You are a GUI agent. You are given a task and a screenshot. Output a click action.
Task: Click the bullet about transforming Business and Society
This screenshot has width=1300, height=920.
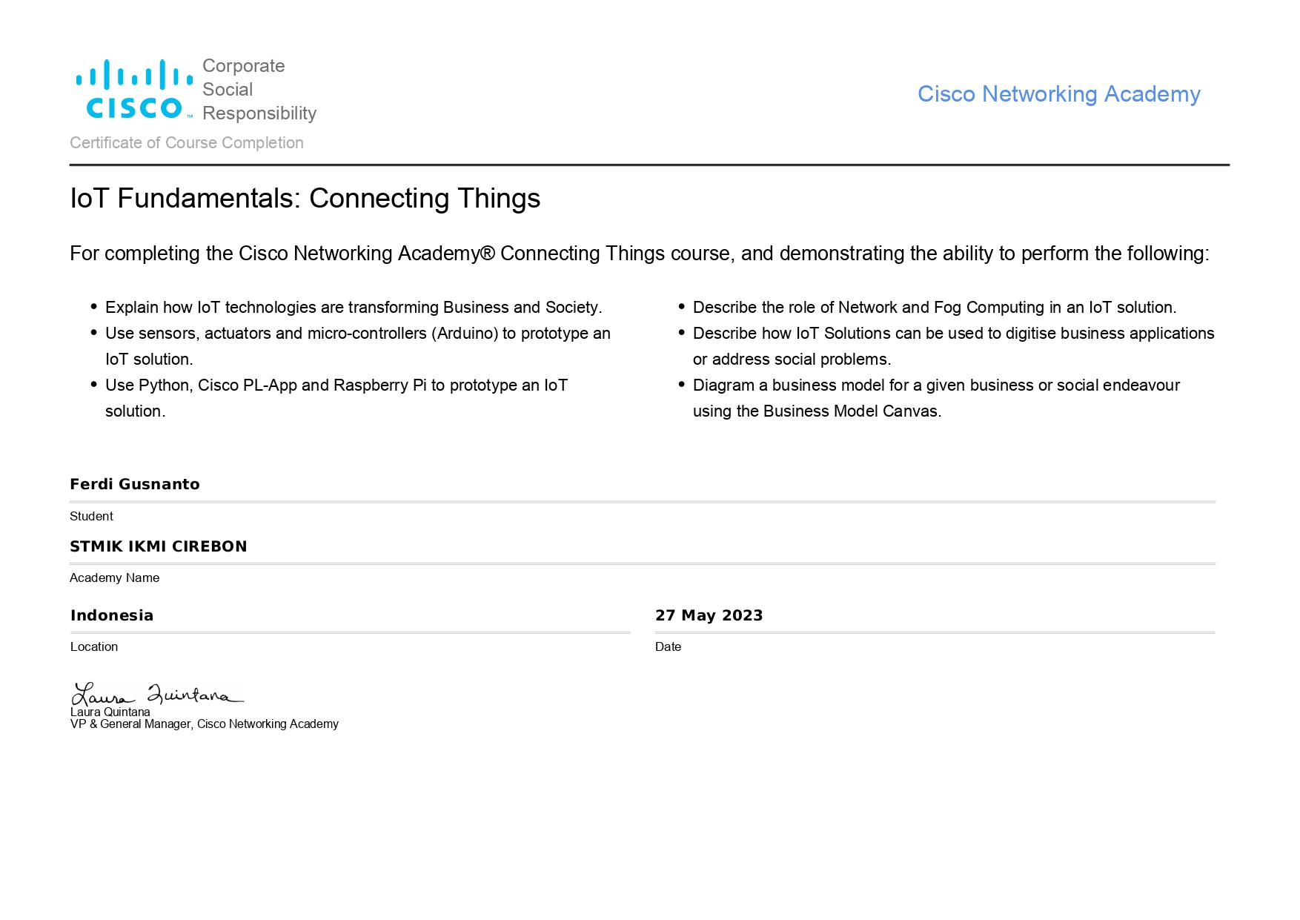point(354,308)
